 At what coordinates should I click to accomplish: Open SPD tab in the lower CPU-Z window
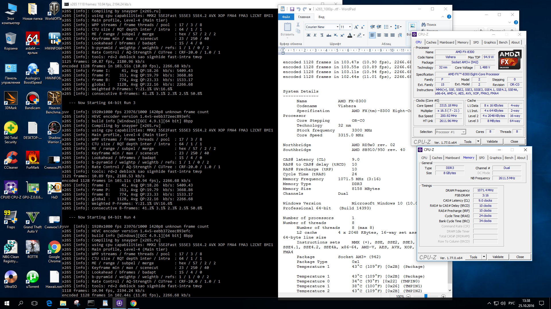482,158
